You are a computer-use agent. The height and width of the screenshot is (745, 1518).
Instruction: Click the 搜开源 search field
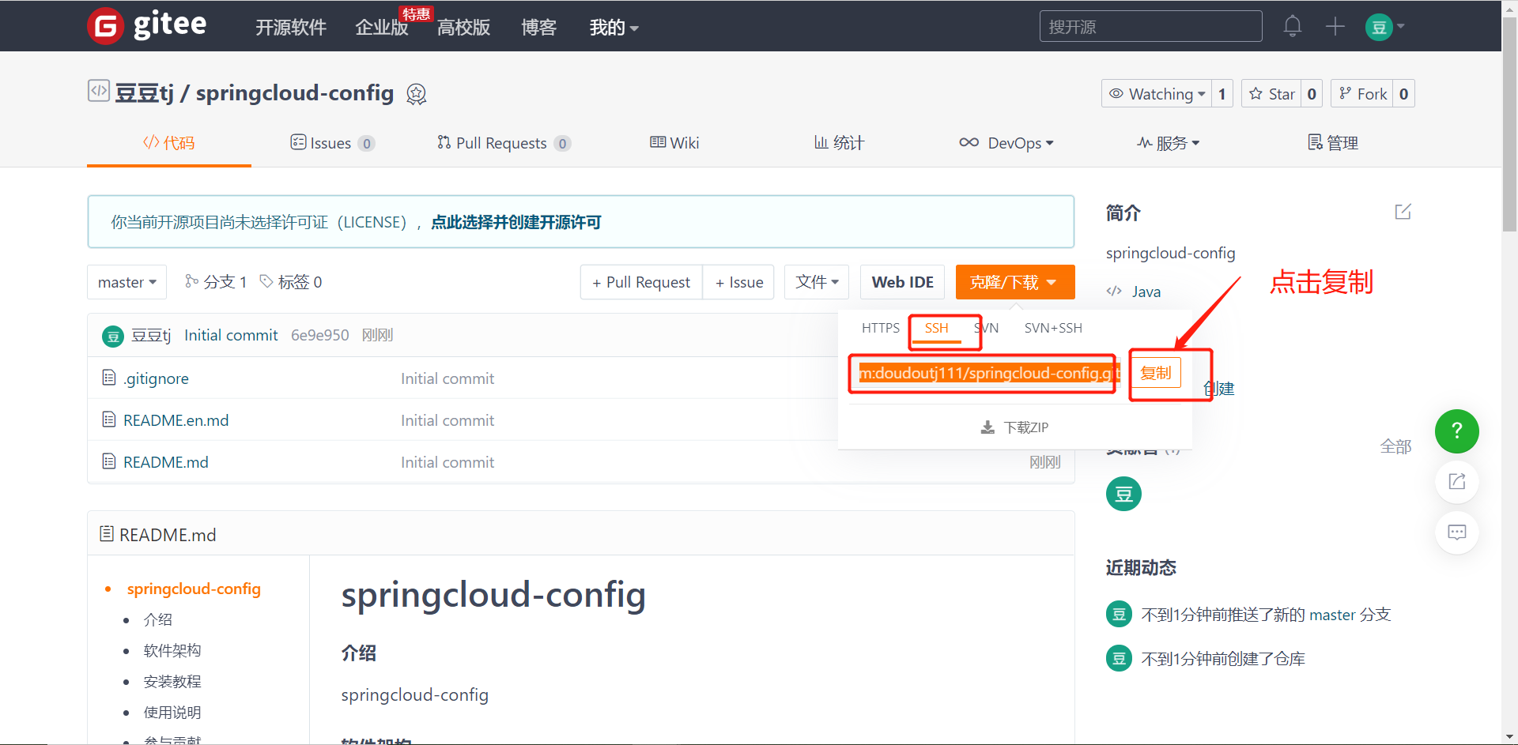coord(1150,26)
